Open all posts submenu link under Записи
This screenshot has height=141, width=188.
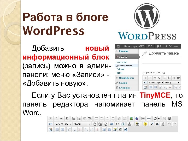(122, 62)
